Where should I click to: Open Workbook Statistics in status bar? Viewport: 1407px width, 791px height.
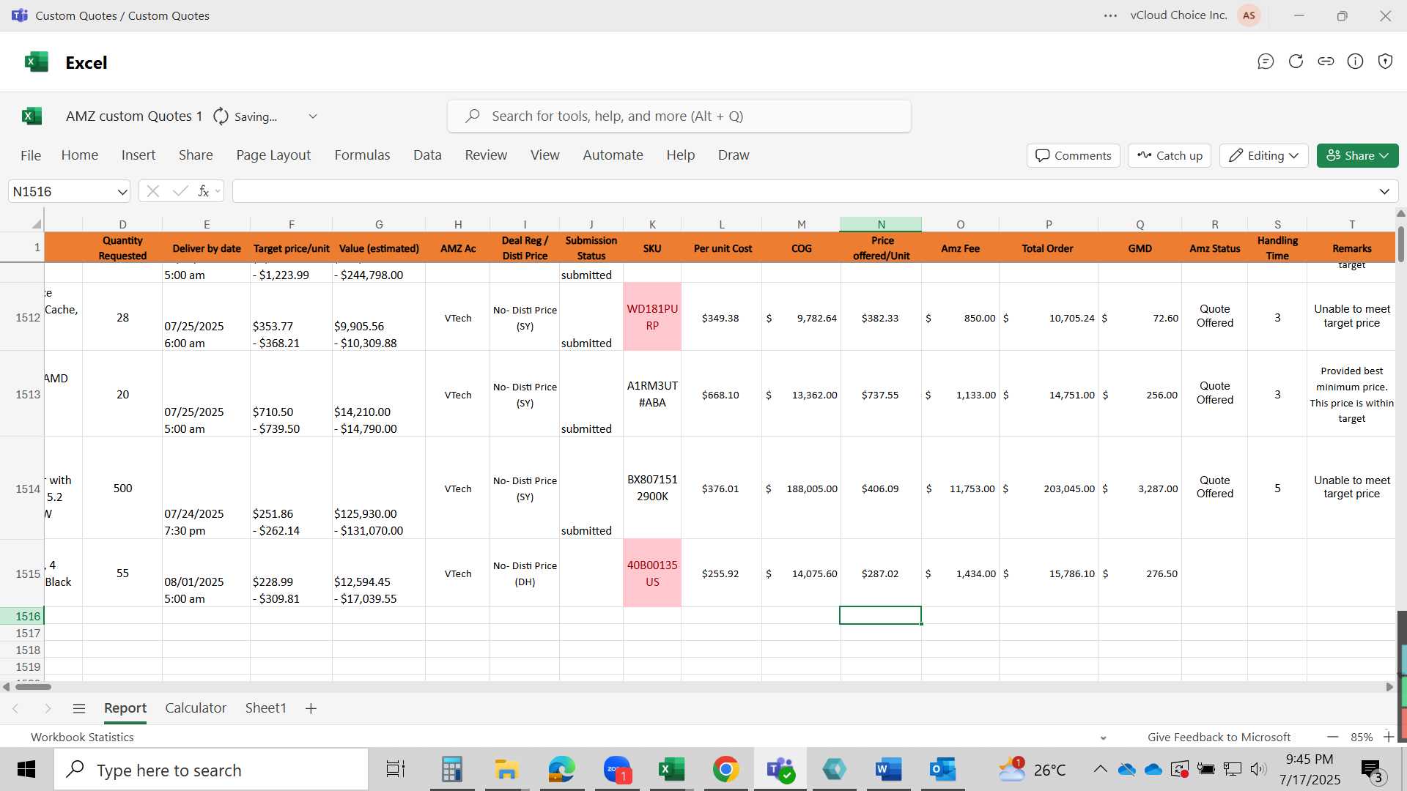82,738
